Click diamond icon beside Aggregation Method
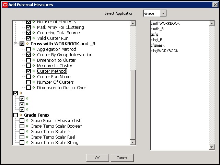220x165 pixels. pos(34,49)
